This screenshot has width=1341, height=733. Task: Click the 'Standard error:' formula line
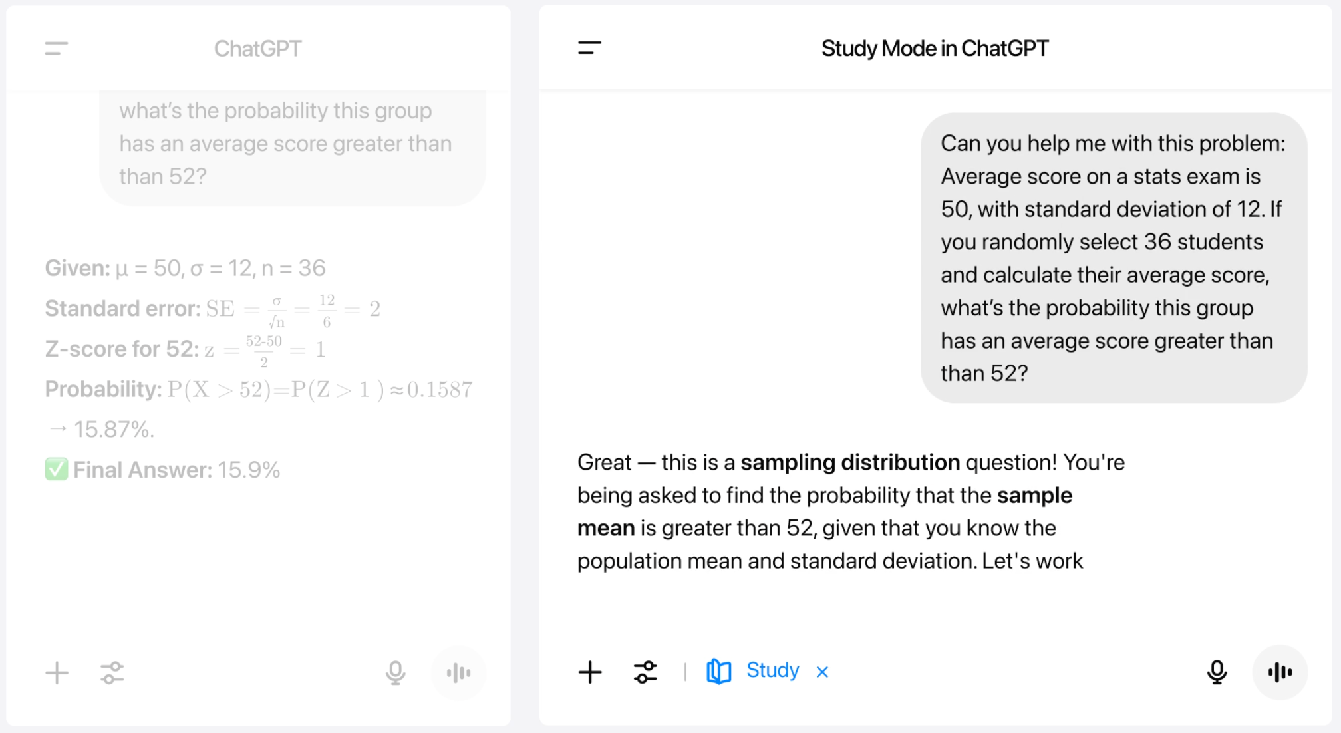213,310
